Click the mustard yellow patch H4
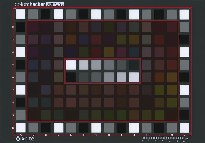205x143 pixels. coord(109,52)
